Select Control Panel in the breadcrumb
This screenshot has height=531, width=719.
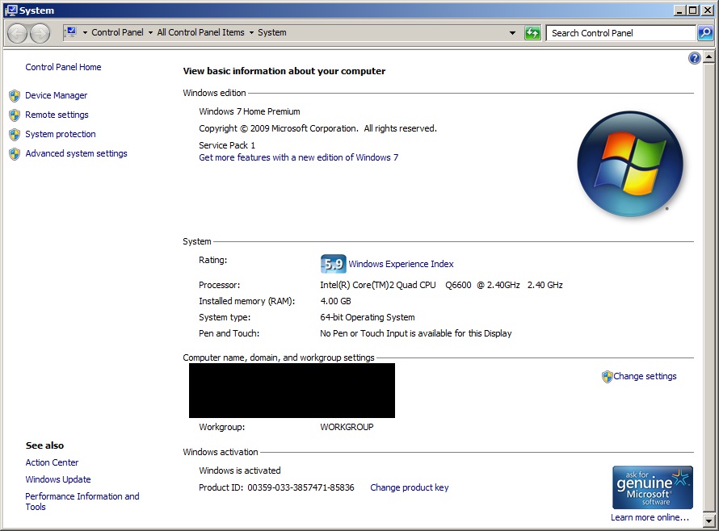point(117,32)
